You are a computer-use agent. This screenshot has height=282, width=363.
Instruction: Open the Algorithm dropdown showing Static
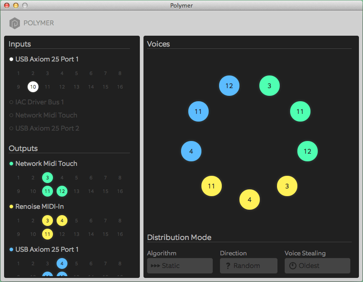point(180,266)
